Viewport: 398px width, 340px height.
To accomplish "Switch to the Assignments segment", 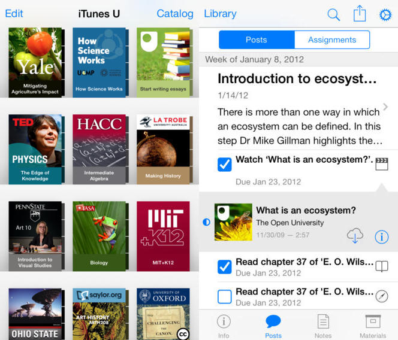I will click(x=331, y=40).
